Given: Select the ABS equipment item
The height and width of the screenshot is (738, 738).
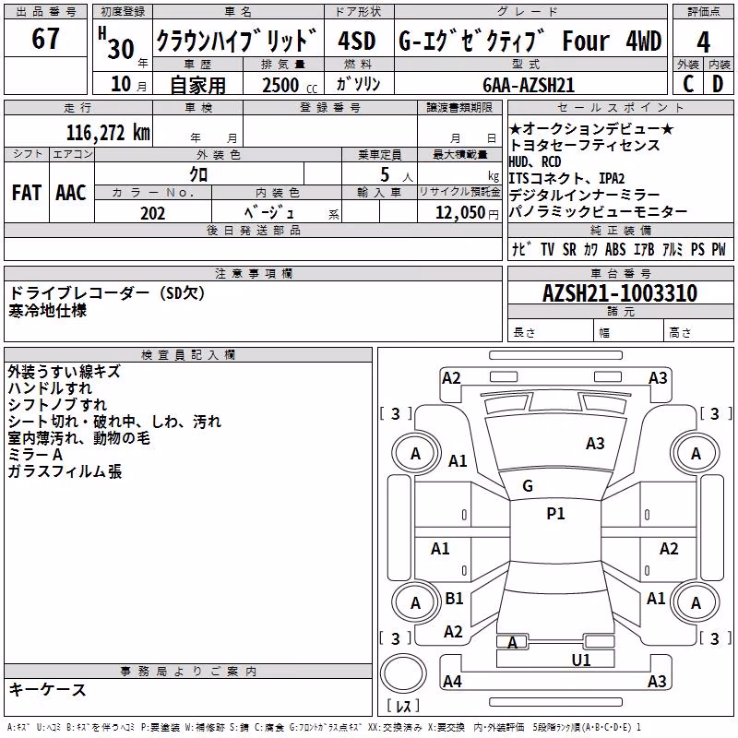Looking at the screenshot, I should pyautogui.click(x=615, y=249).
